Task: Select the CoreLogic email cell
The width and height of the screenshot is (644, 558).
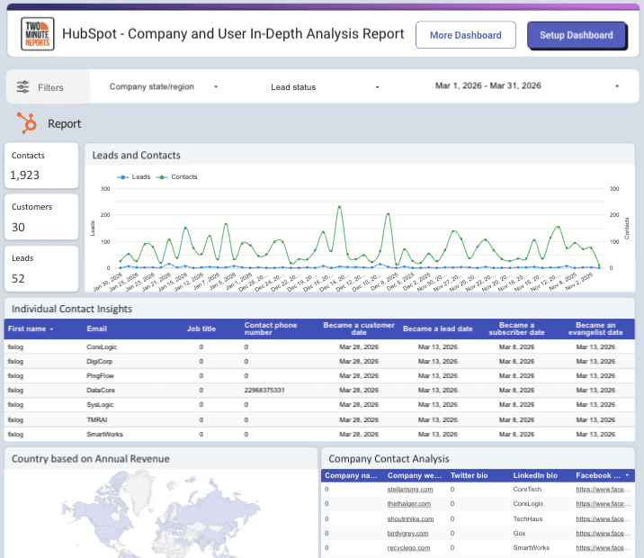Action: pos(102,347)
